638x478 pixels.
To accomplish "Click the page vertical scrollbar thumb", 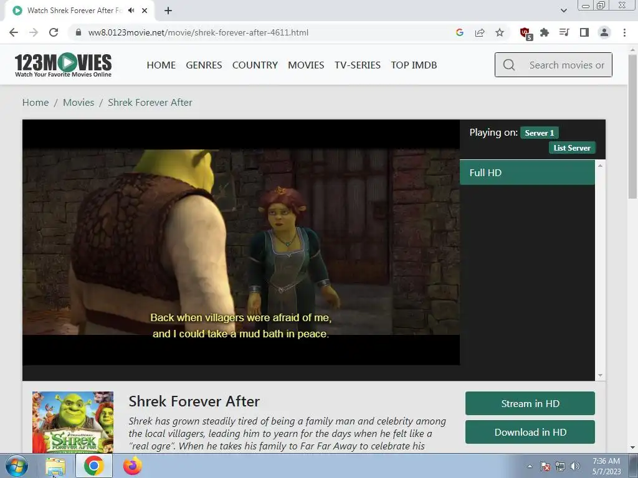I will (x=632, y=126).
